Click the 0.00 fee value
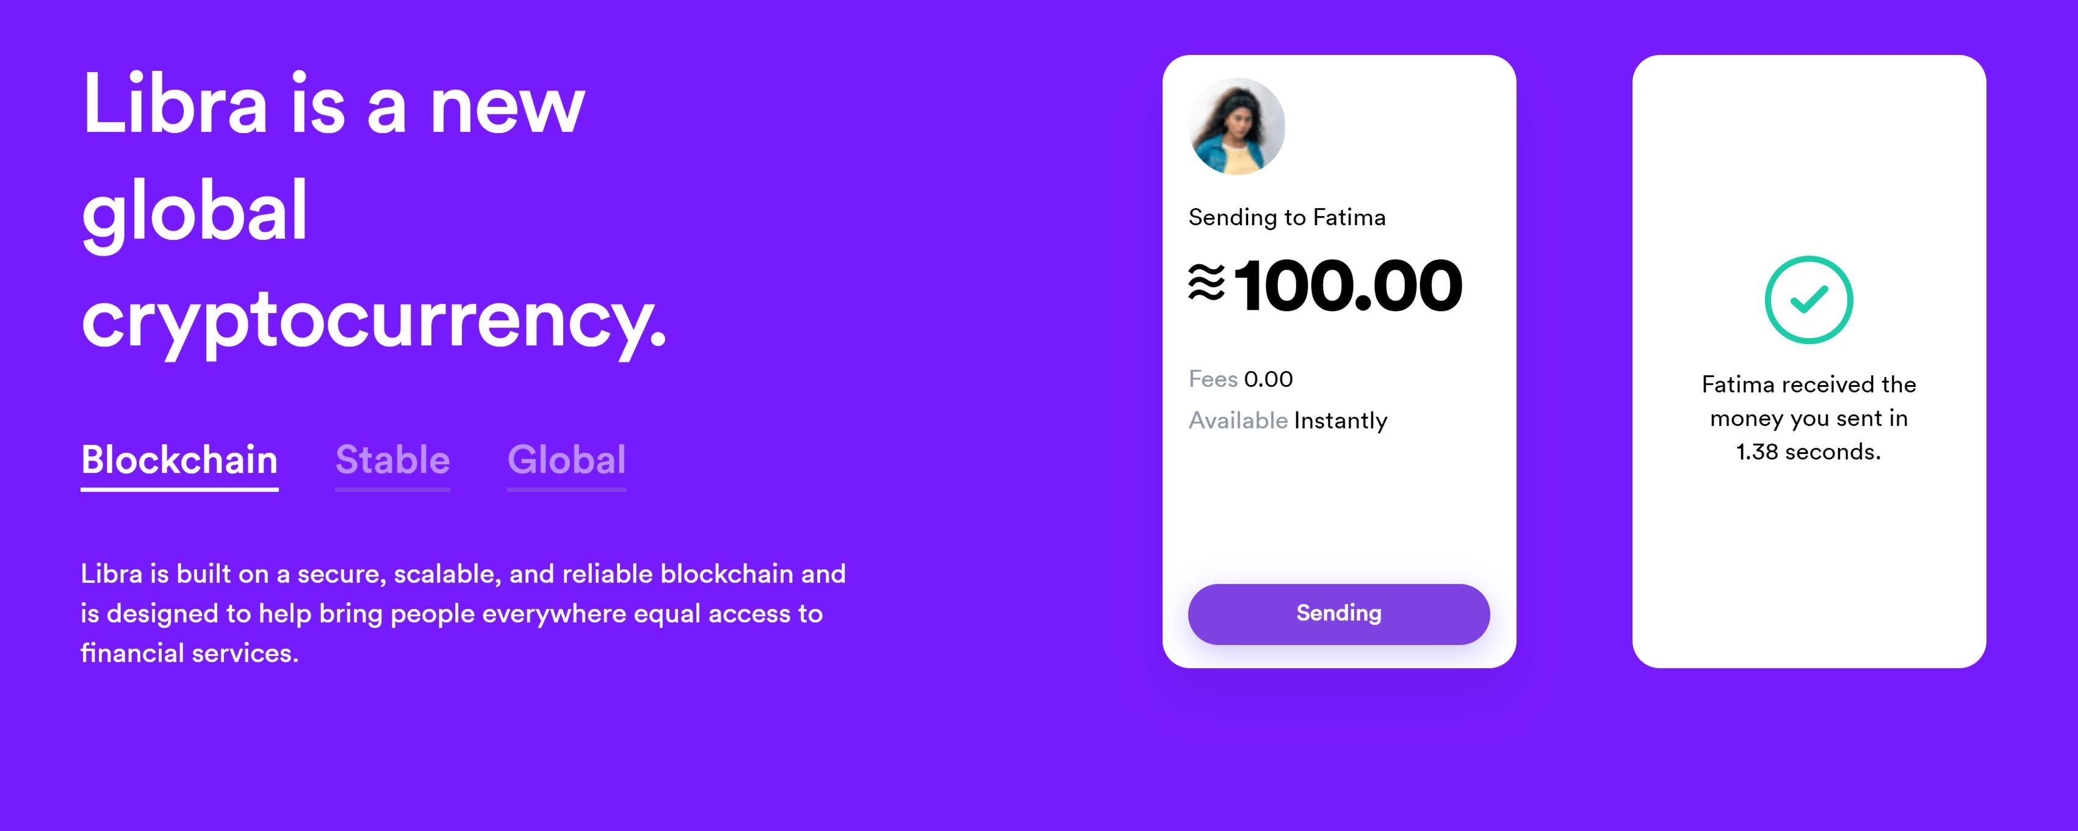The image size is (2078, 831). coord(1268,379)
